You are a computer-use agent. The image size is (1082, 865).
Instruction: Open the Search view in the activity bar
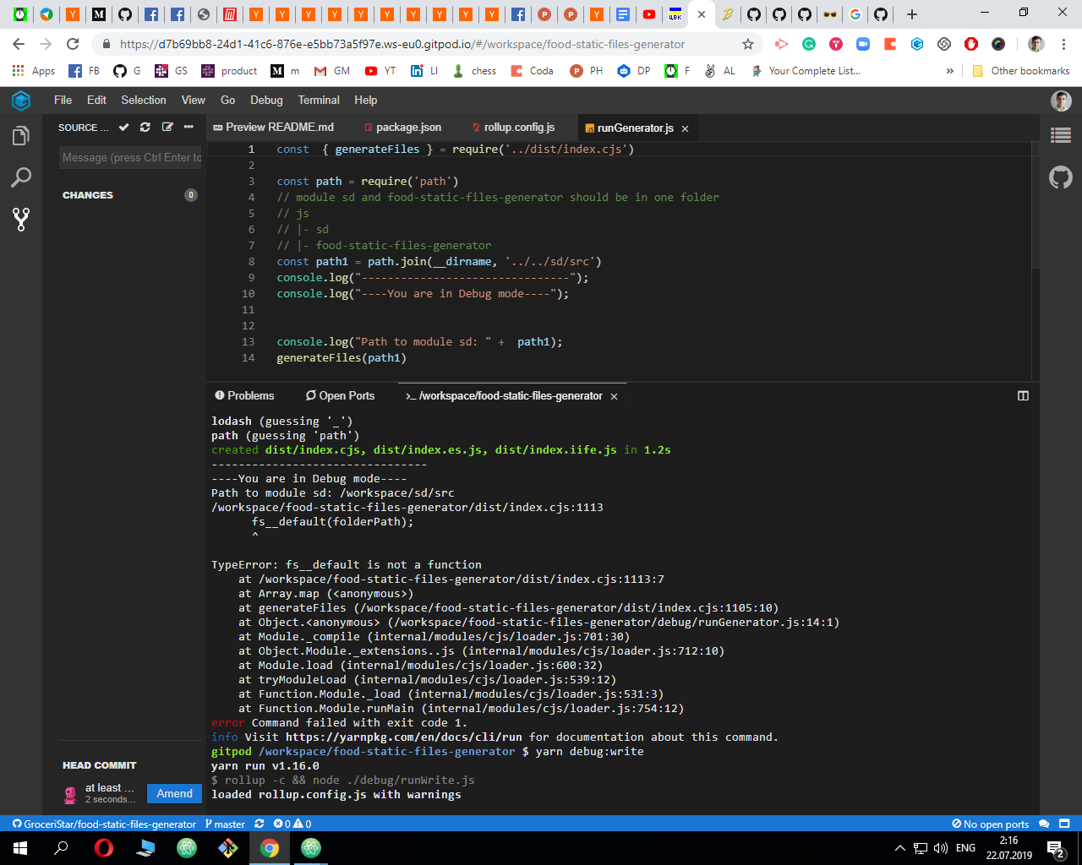click(x=21, y=177)
